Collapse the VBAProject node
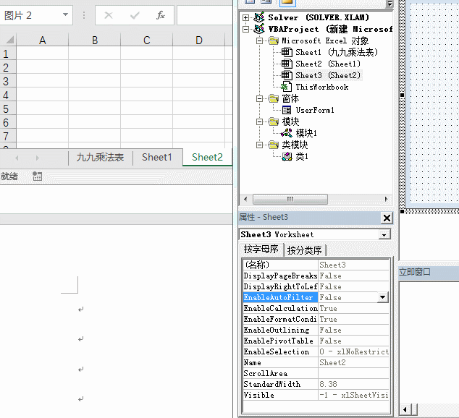 (245, 29)
